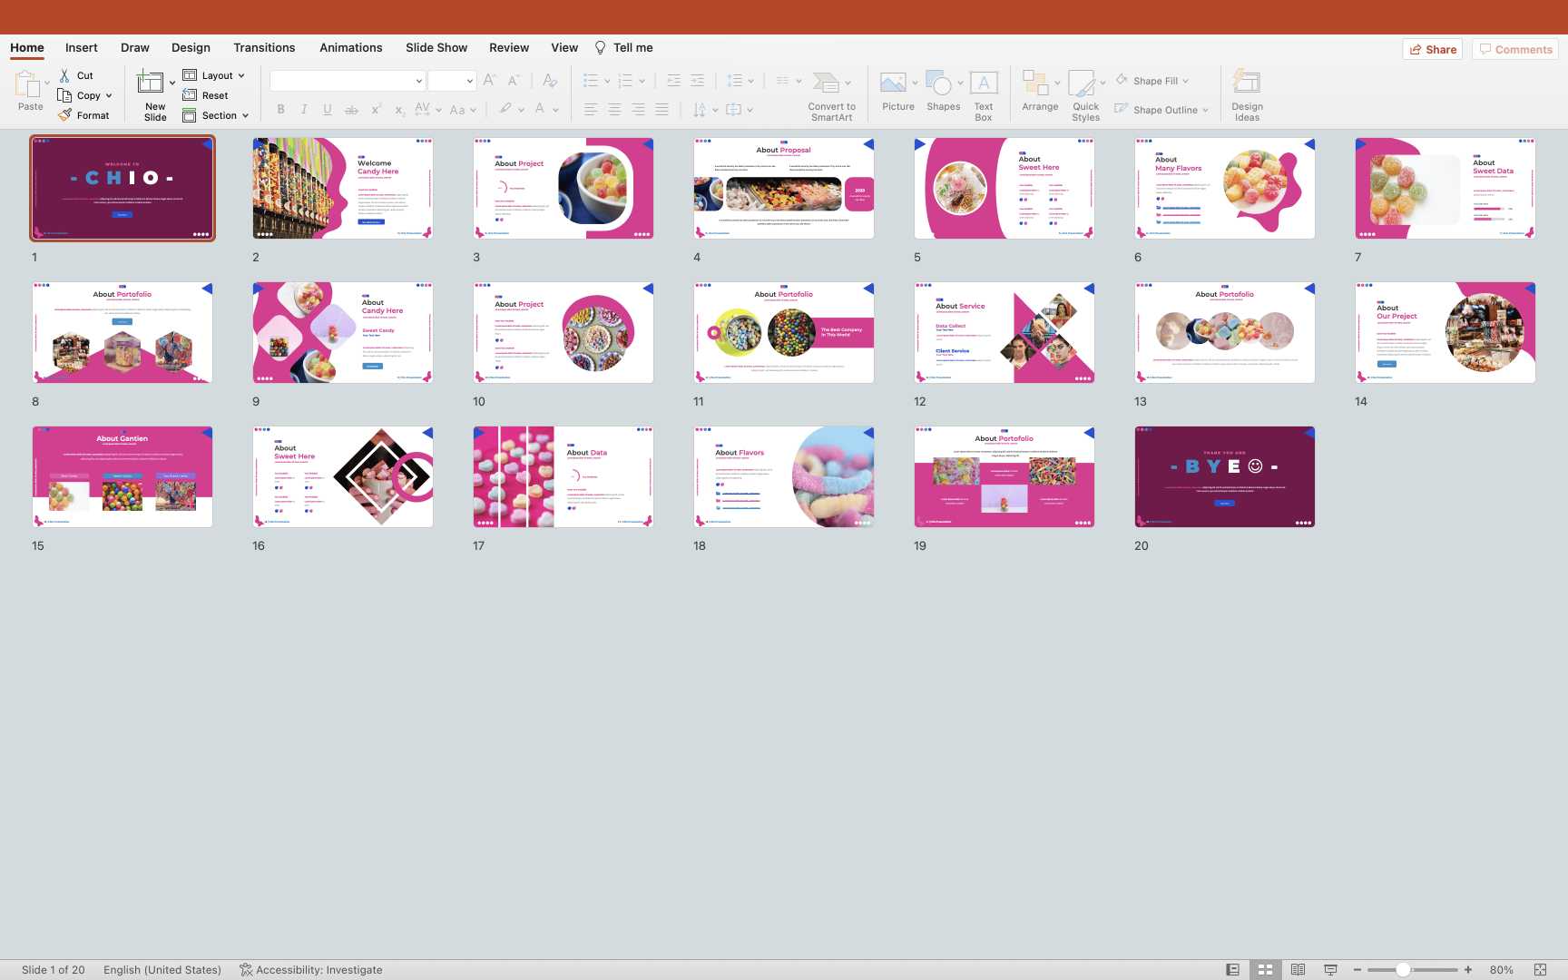This screenshot has height=980, width=1568.
Task: Toggle bold formatting
Action: (280, 110)
